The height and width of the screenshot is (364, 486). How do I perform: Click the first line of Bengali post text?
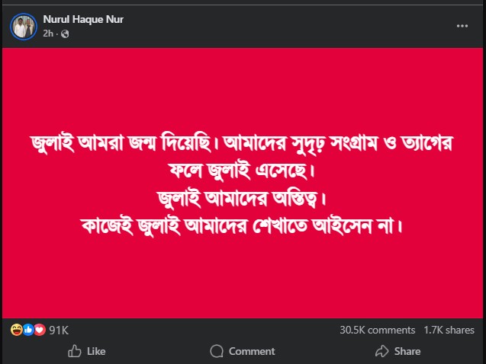point(243,142)
